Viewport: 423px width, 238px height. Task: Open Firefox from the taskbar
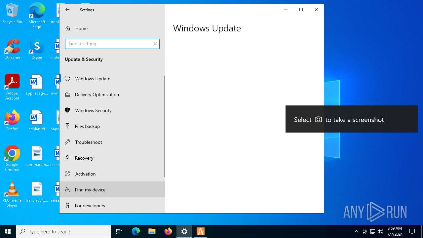tap(168, 231)
